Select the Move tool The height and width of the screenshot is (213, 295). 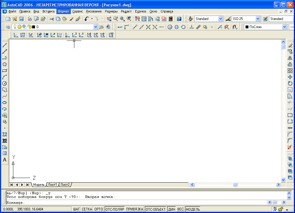pos(290,77)
